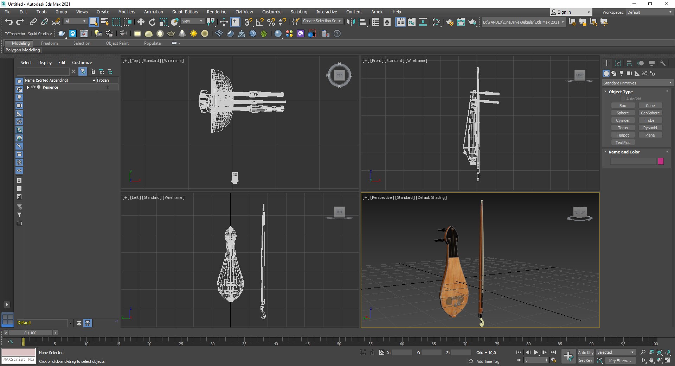Open the Zoom viewport navigation tool
This screenshot has height=366, width=675.
click(643, 352)
